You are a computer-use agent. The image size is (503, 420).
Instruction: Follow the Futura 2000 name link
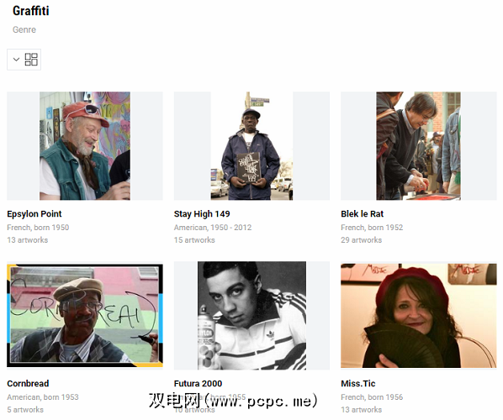[198, 384]
